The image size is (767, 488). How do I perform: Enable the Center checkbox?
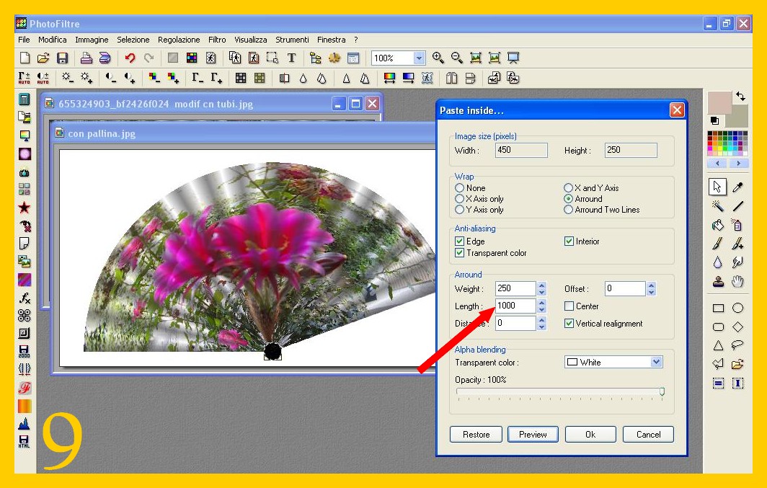[569, 306]
